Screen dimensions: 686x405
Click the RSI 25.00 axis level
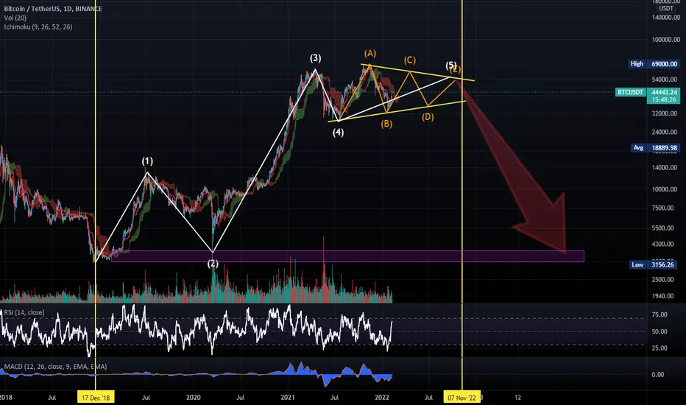tap(660, 348)
